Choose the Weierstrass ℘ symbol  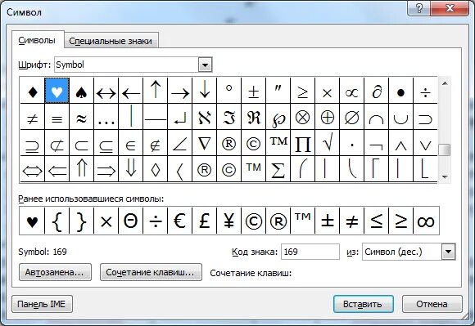click(278, 117)
